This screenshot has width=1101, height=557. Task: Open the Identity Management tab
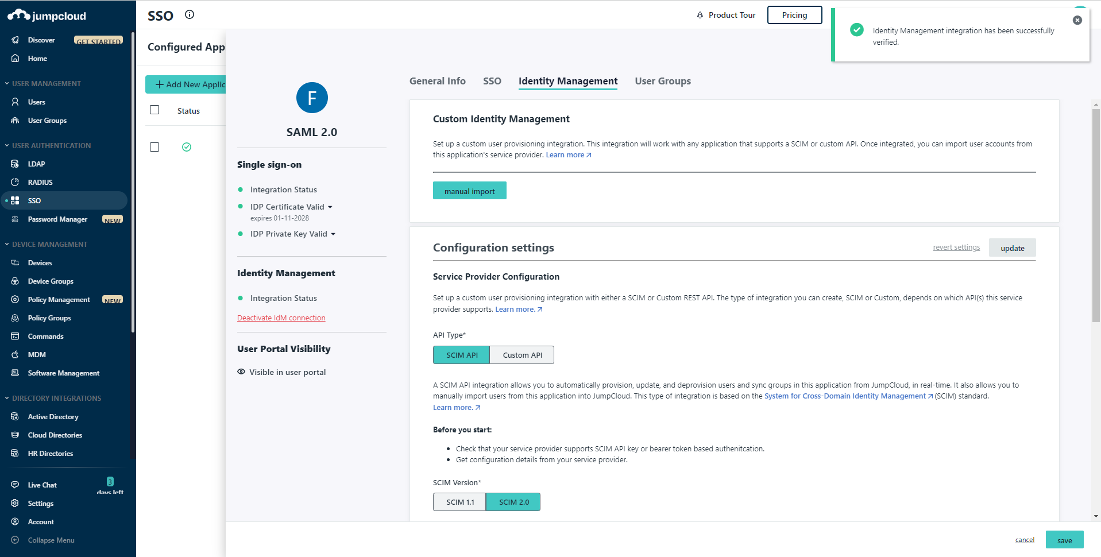pyautogui.click(x=568, y=81)
